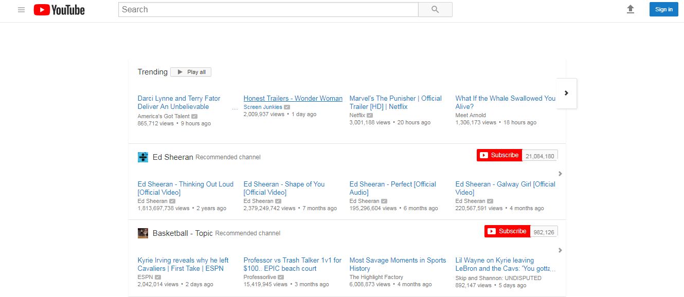
Task: Visit Meet Arnold channel
Action: 471,115
